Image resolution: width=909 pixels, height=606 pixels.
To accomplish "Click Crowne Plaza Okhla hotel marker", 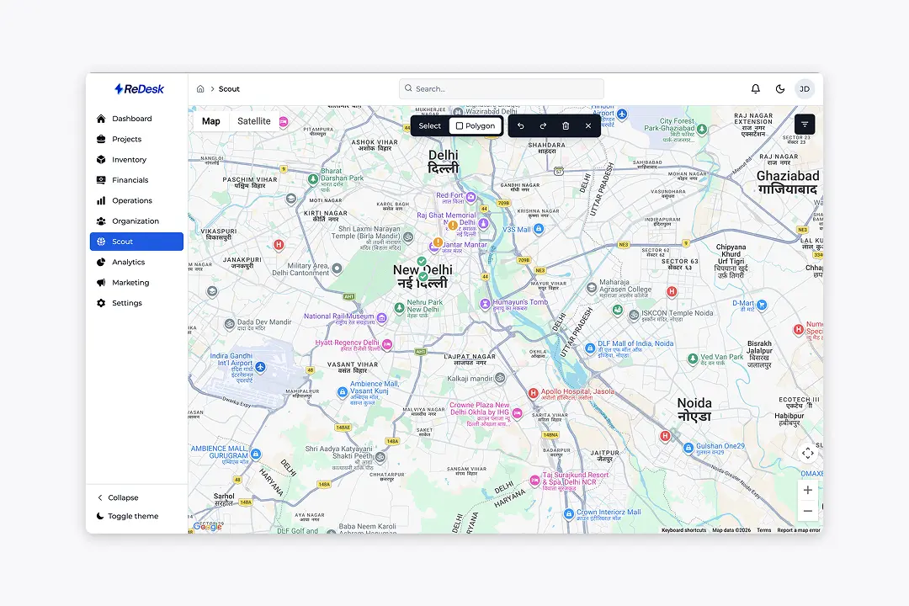I will 517,413.
